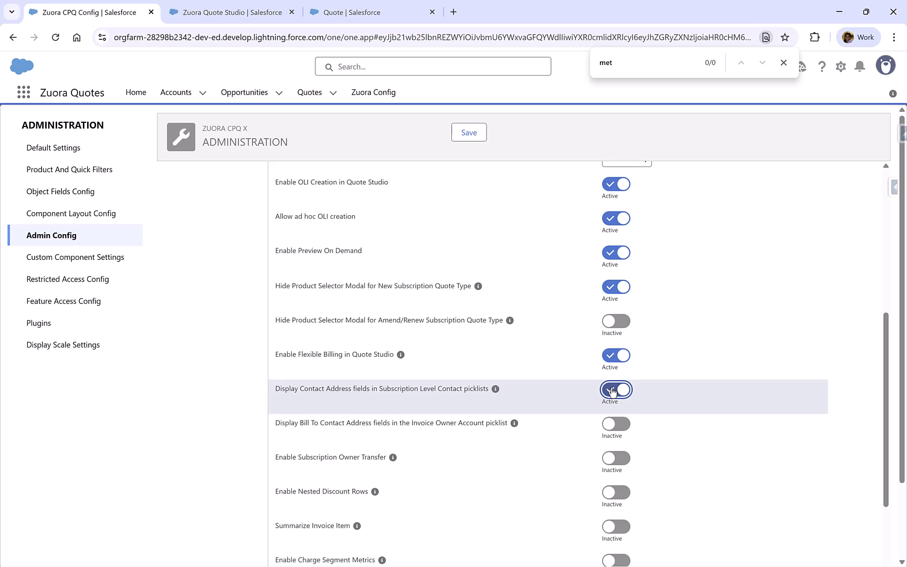Click the wrench icon on the Administration card
Screen dimensions: 907x567
[x=181, y=136]
